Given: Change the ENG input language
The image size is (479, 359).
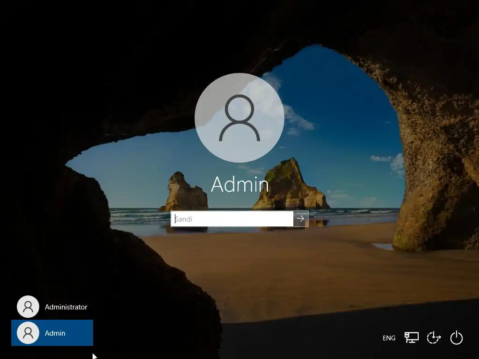Looking at the screenshot, I should click(389, 338).
